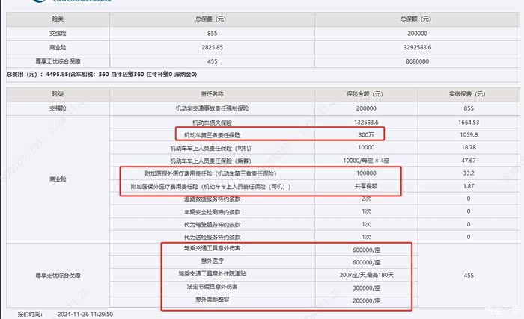Viewport: 524px width, 319px height.
Task: Click the '实缴保费（元）' column header
Action: click(467, 94)
